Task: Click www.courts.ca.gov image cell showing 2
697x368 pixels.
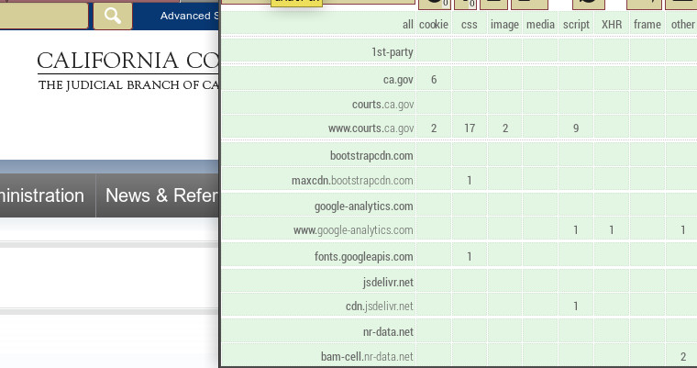Action: pyautogui.click(x=505, y=128)
